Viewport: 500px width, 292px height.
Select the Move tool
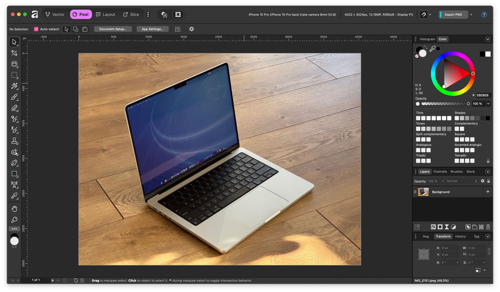(x=14, y=42)
